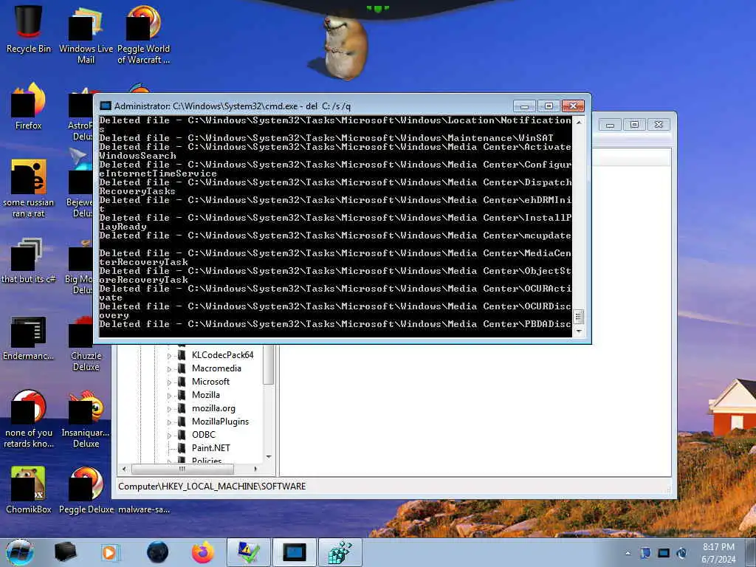Click the cmd window vertical scrollbar thumb

[x=579, y=317]
